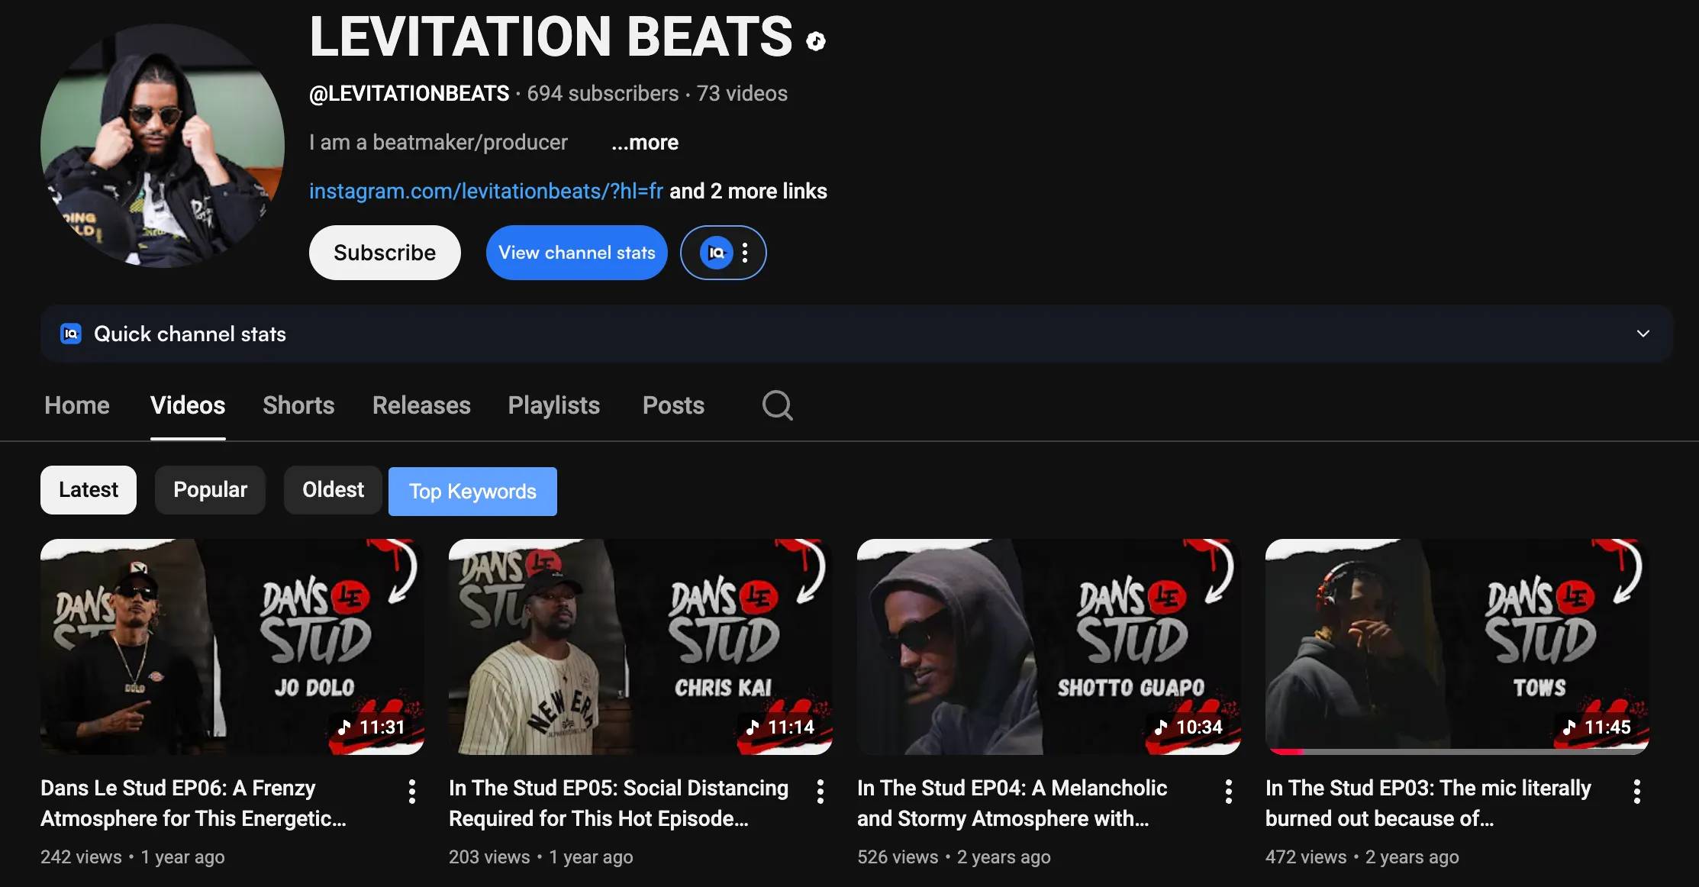Open options menu for In The Stud EP04
This screenshot has height=887, width=1699.
(x=1229, y=792)
